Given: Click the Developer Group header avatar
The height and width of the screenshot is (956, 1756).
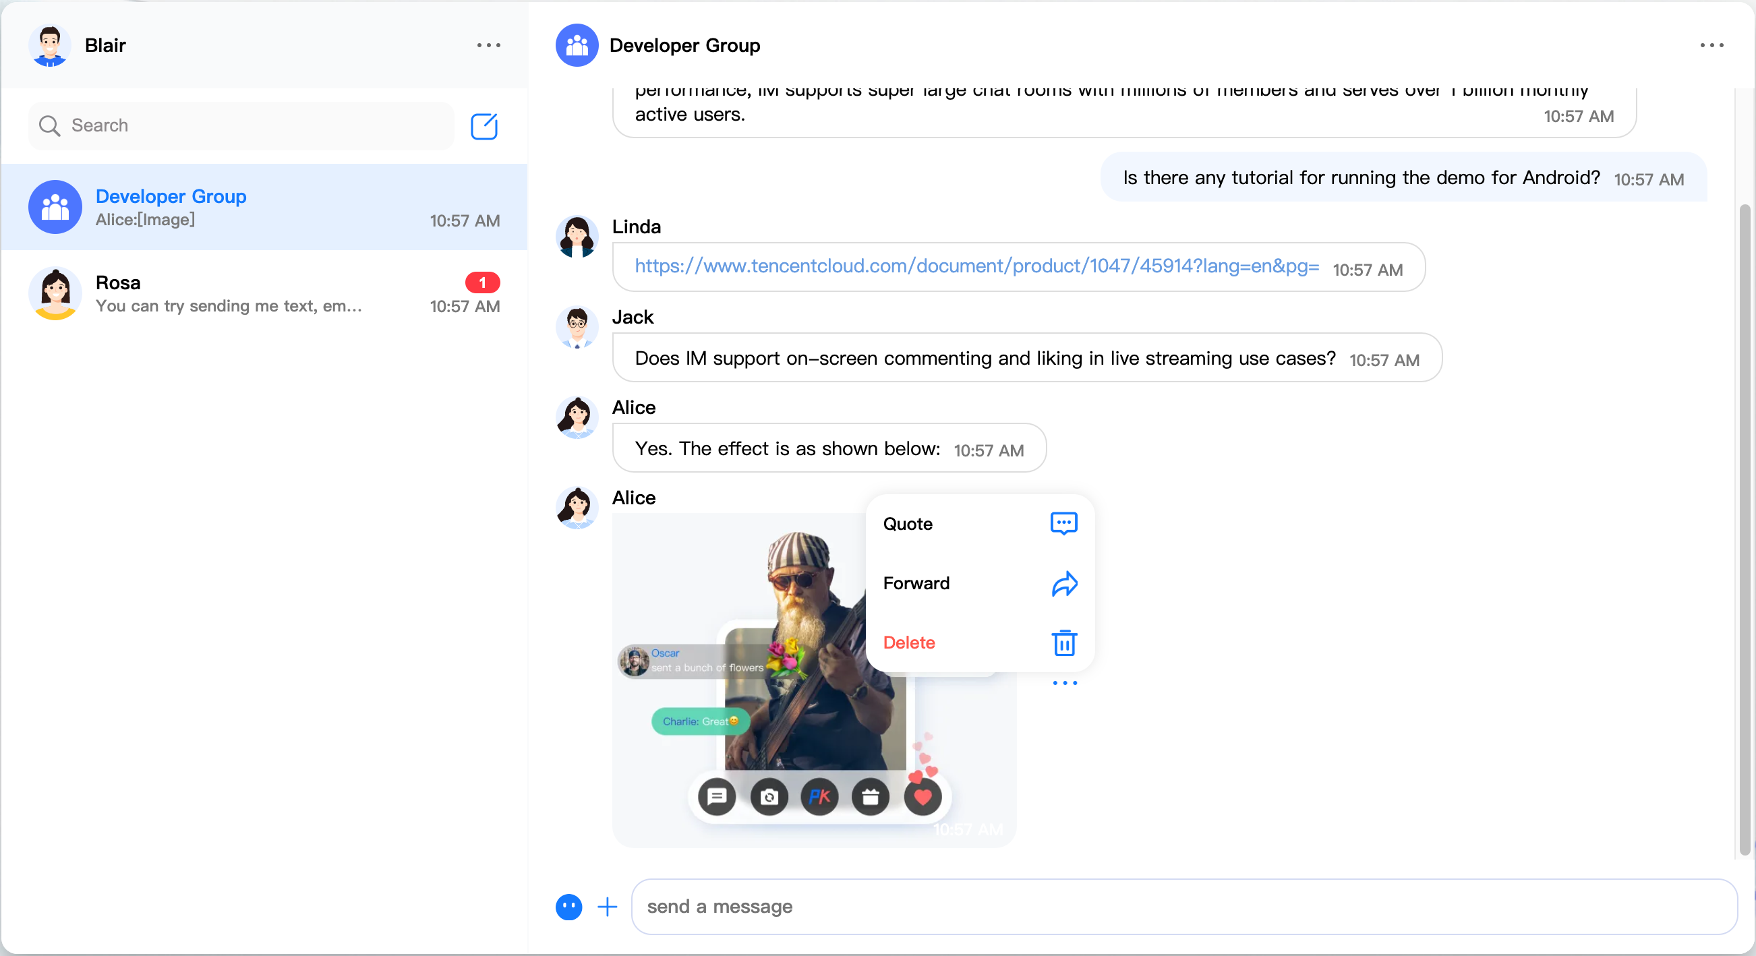Looking at the screenshot, I should (x=577, y=45).
